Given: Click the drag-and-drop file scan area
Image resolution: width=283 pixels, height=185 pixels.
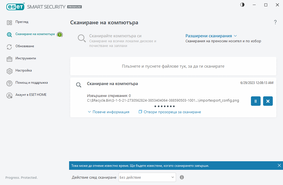Looking at the screenshot, I should pyautogui.click(x=173, y=66).
